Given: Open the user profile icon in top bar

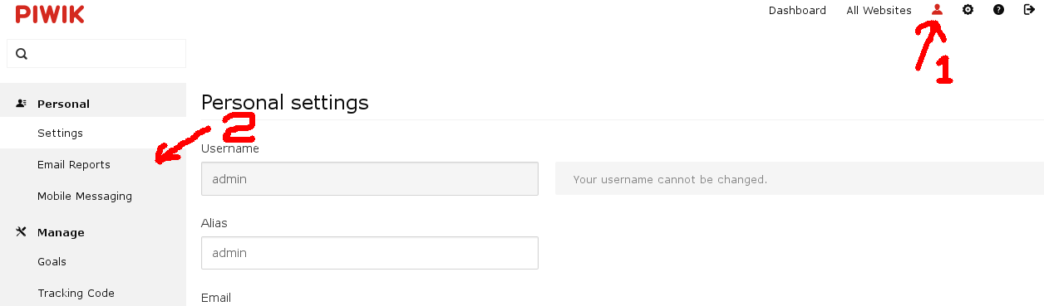Looking at the screenshot, I should point(938,10).
